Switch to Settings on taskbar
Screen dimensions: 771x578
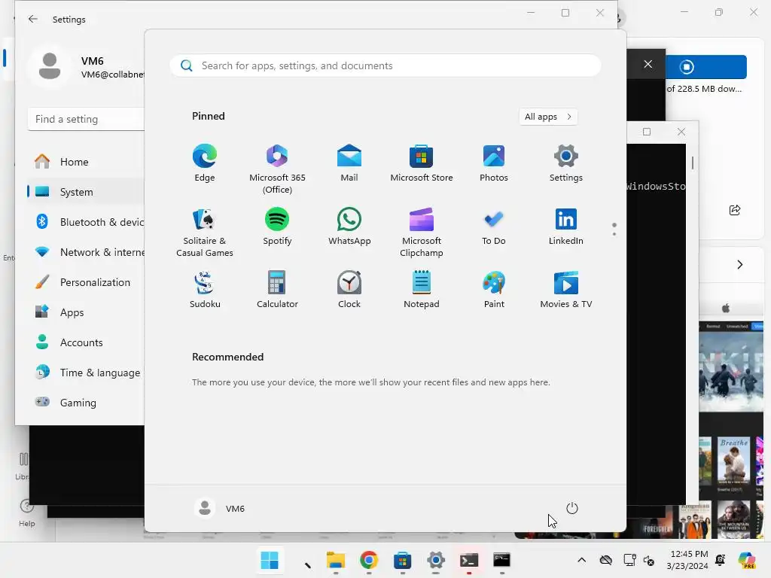tap(436, 560)
